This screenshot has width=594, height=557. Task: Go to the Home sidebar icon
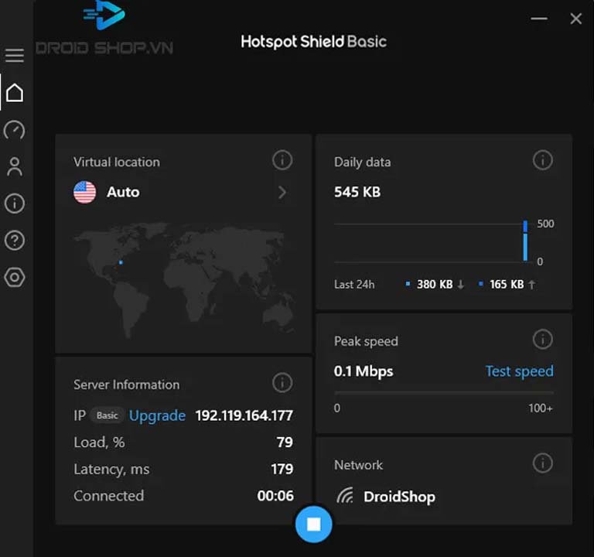pyautogui.click(x=15, y=93)
